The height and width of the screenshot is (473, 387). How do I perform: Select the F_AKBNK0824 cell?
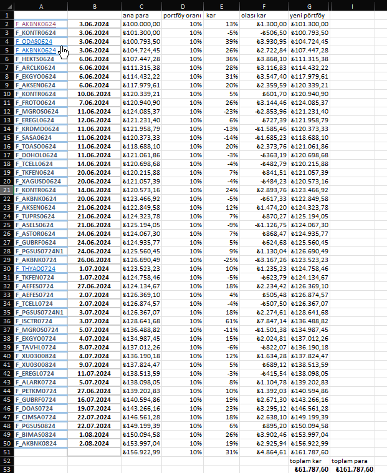41,444
